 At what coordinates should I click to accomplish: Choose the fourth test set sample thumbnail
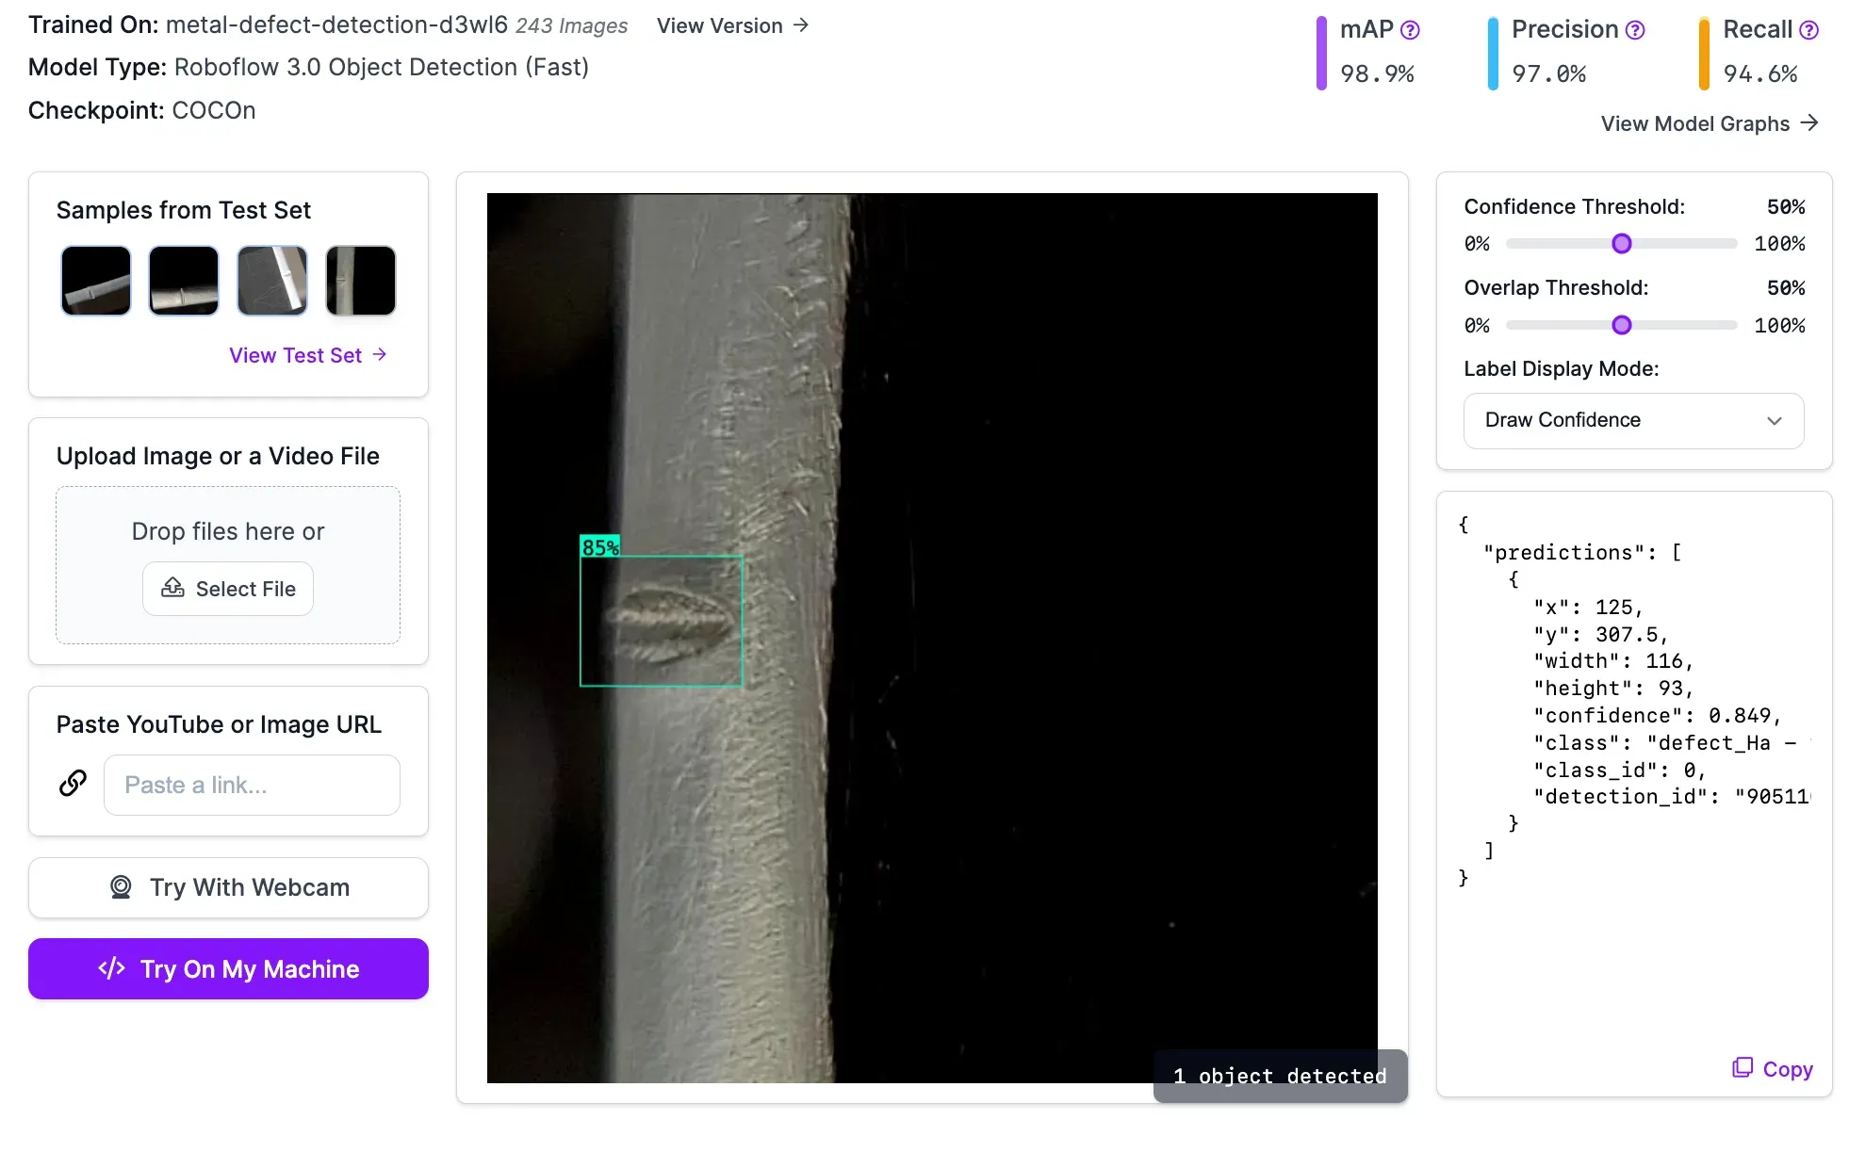361,281
